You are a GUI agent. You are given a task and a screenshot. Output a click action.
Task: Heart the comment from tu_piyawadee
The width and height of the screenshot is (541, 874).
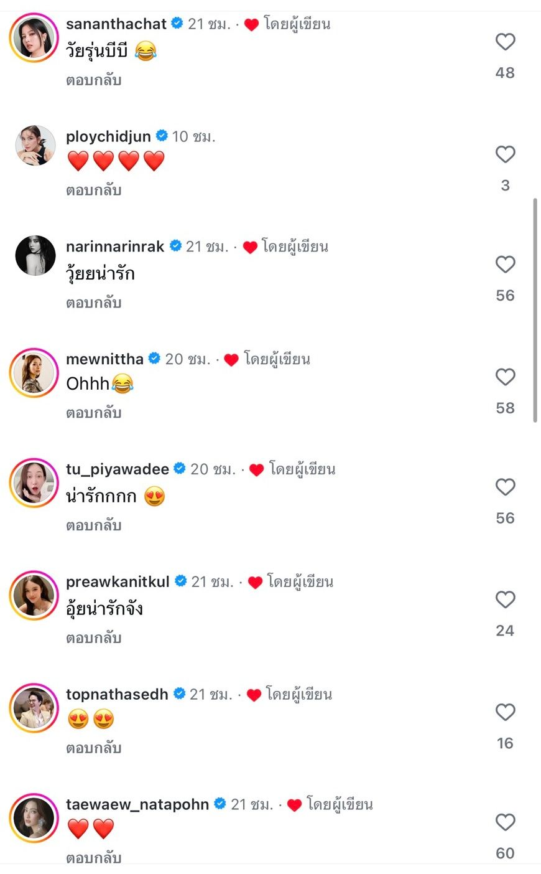505,487
